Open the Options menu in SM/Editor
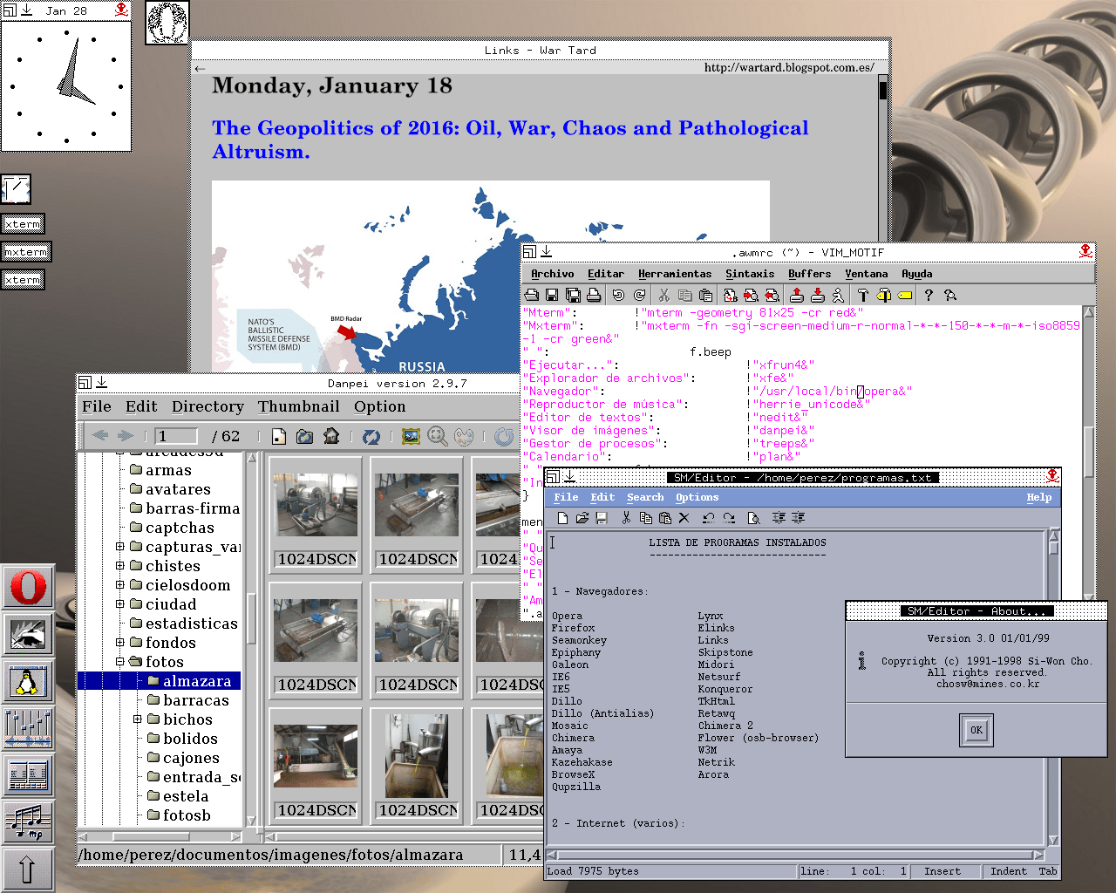This screenshot has height=893, width=1116. [697, 497]
